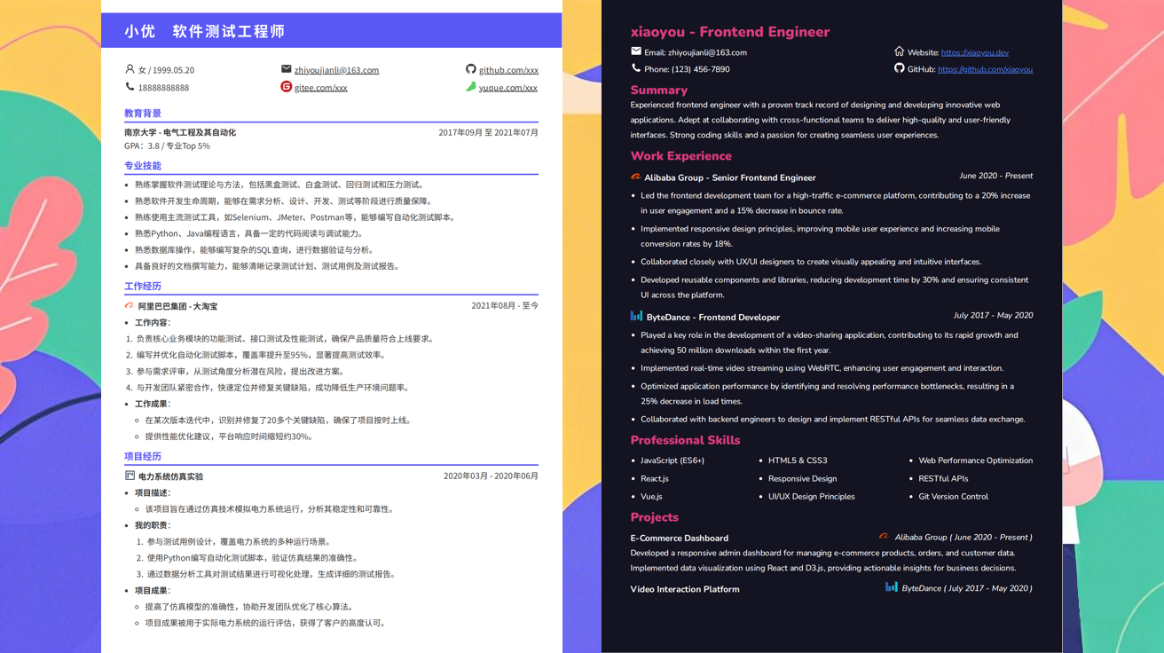
Task: Click the Summary heading
Action: (x=659, y=90)
